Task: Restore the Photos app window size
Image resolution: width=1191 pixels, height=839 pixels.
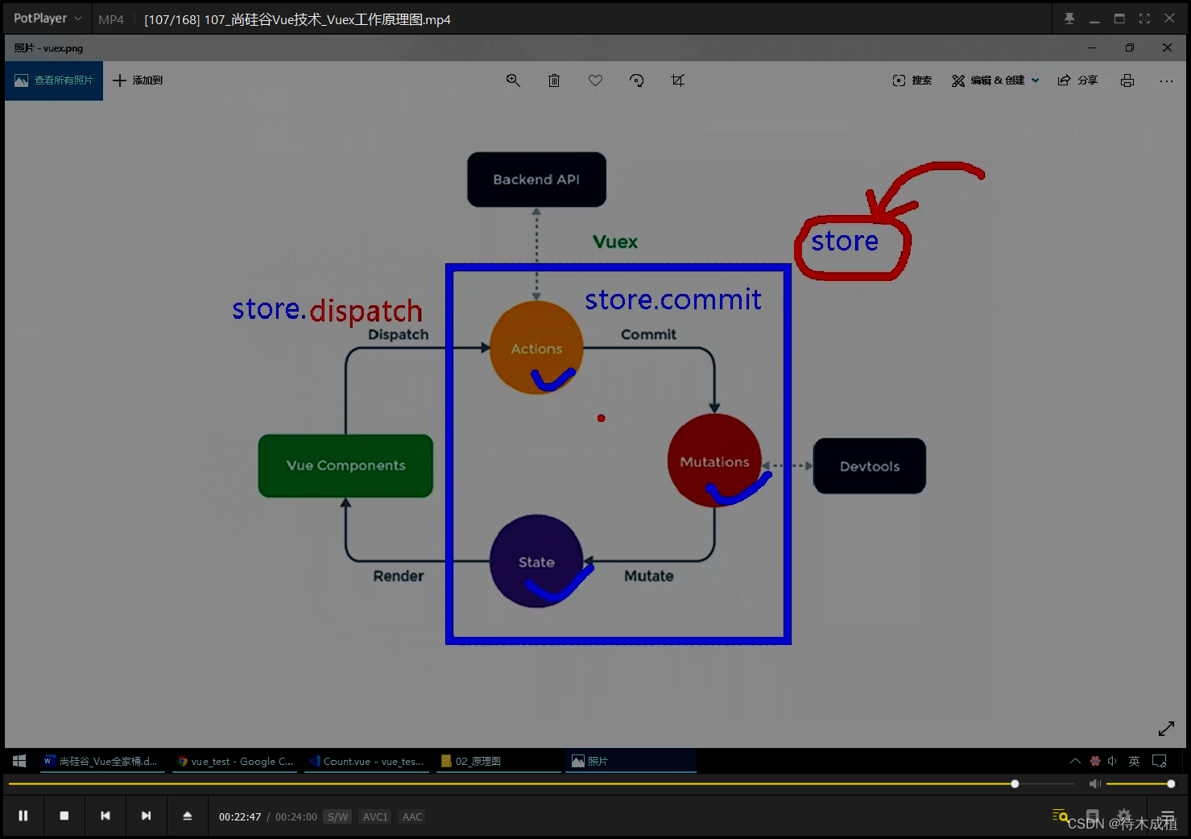Action: click(x=1130, y=48)
